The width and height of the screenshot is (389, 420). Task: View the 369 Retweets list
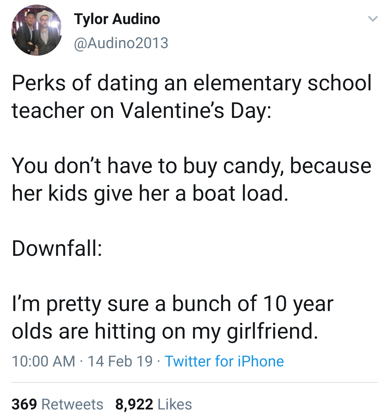57,404
